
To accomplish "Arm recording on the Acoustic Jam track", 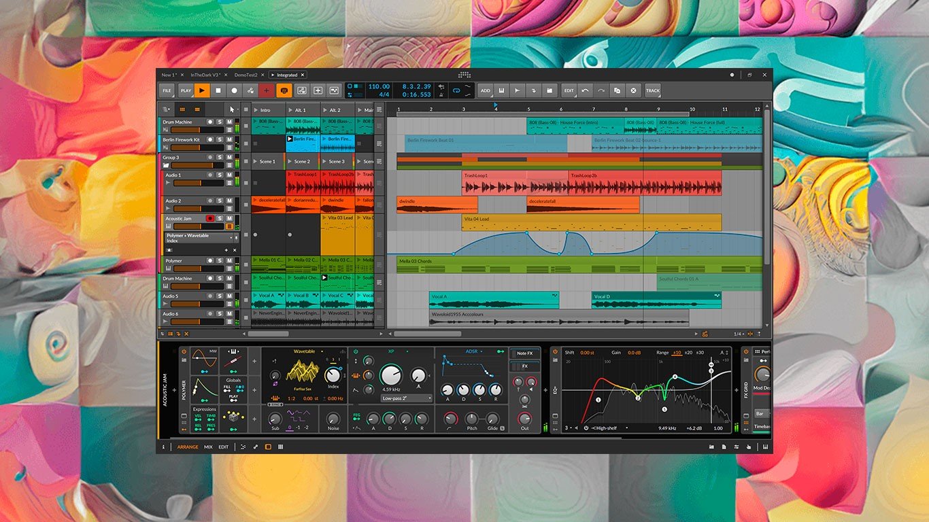I will [210, 219].
